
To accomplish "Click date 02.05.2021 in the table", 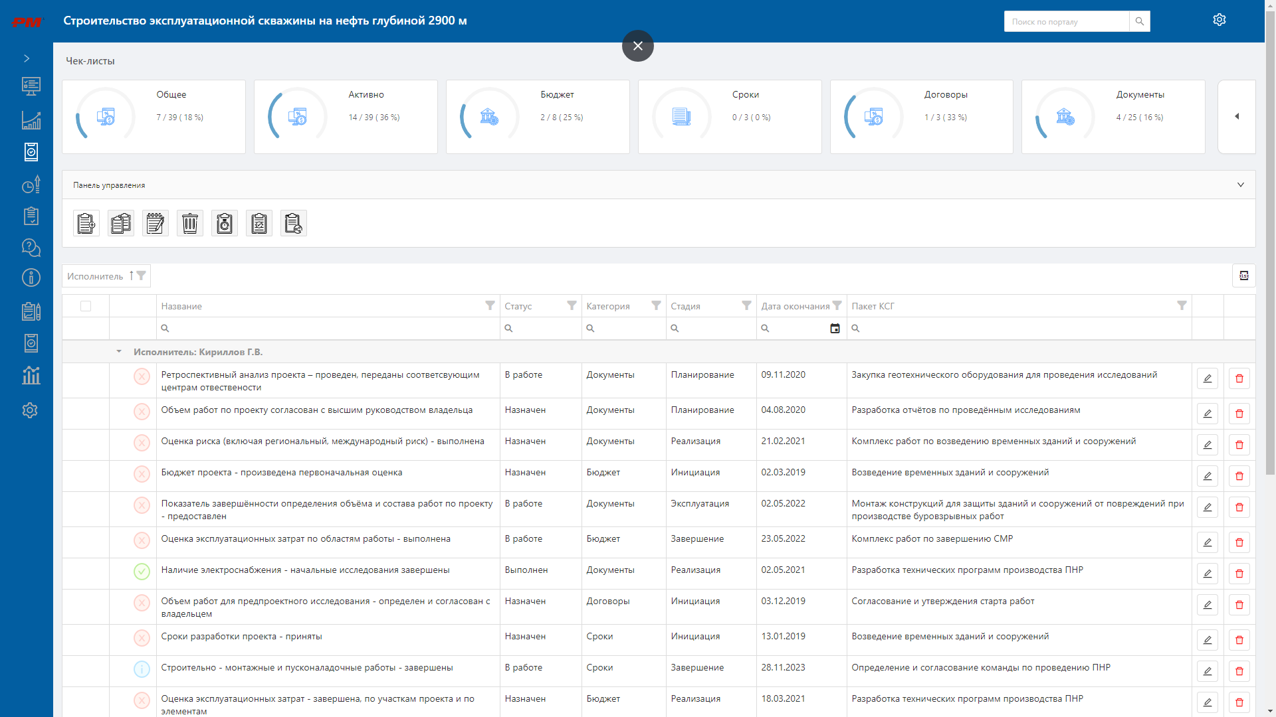I will click(x=783, y=570).
